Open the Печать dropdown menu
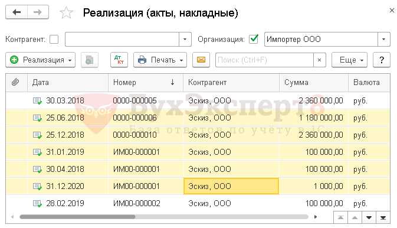397x228 pixels. tap(160, 60)
